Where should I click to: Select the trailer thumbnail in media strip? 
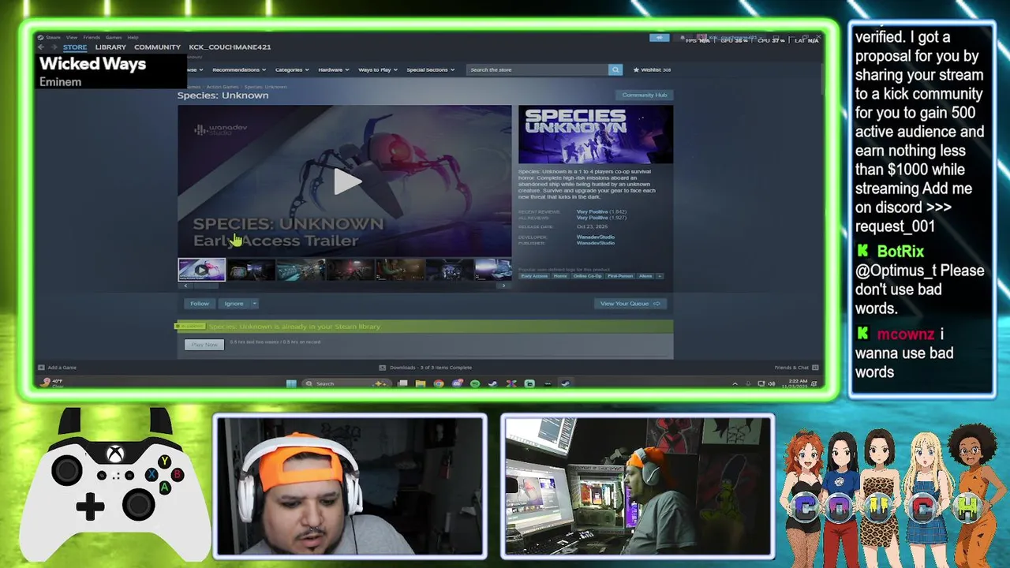(201, 270)
